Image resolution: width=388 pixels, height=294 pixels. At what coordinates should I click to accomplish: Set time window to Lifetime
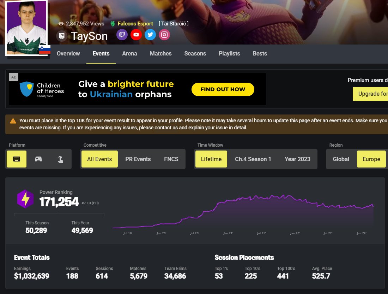[x=211, y=159]
